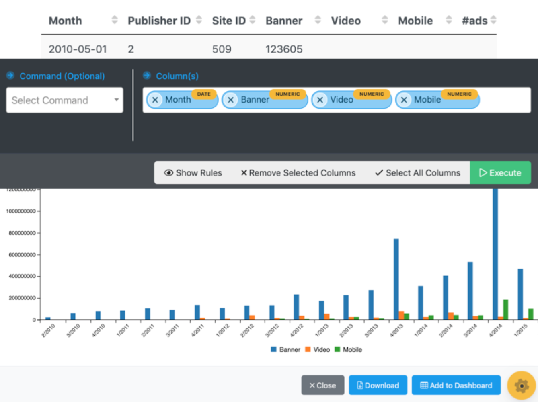Remove the Mobile column chip
Viewport: 538px width, 402px height.
(x=404, y=100)
